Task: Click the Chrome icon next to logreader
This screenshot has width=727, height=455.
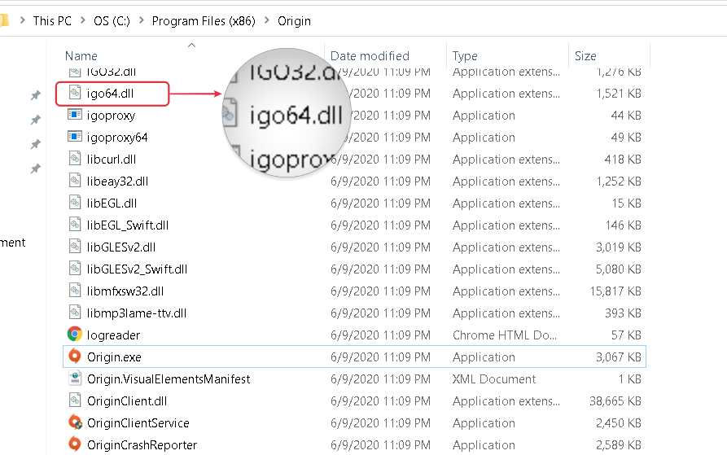Action: (75, 334)
